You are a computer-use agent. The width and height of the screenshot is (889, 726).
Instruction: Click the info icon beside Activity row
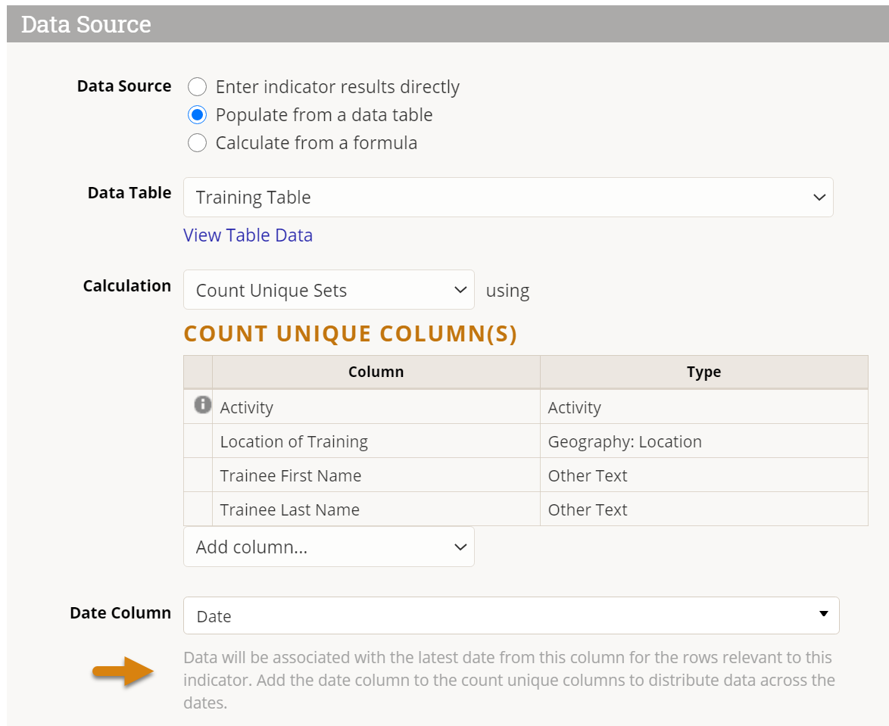point(202,405)
